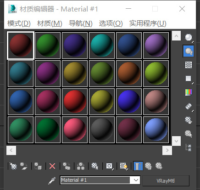Click the VRayMtl material type button
The height and width of the screenshot is (190, 200).
click(166, 181)
